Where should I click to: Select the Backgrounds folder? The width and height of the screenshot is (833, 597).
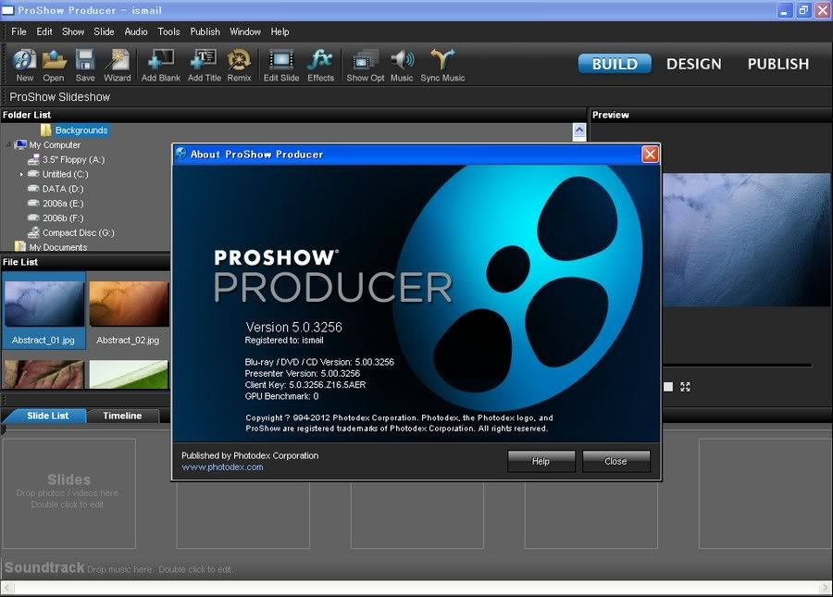tap(81, 131)
